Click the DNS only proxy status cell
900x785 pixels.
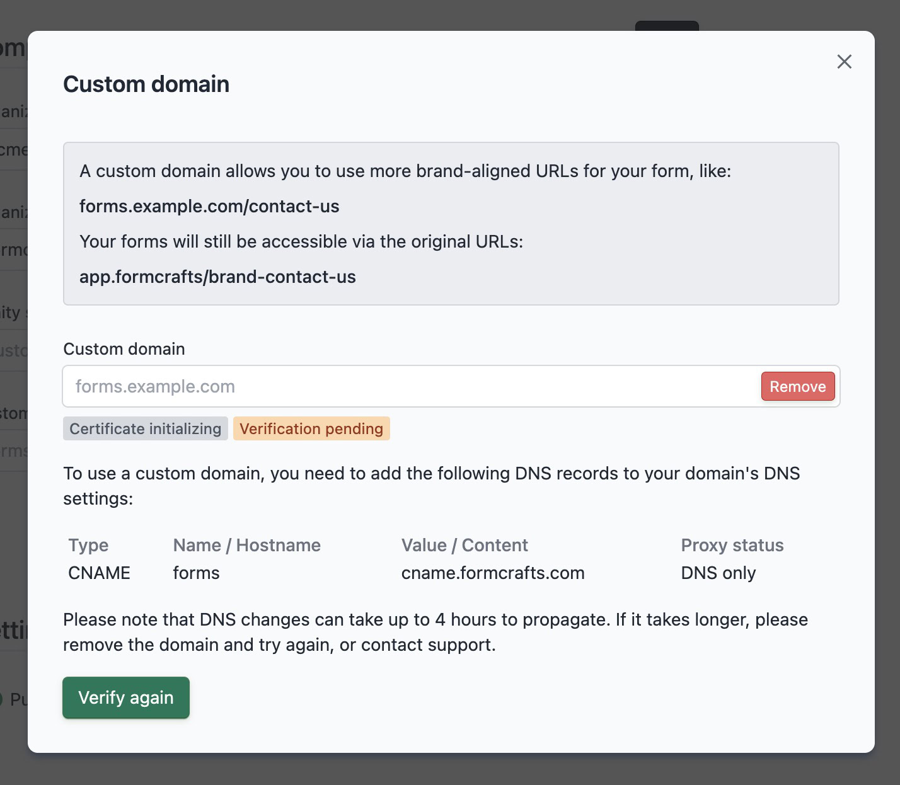(x=718, y=573)
